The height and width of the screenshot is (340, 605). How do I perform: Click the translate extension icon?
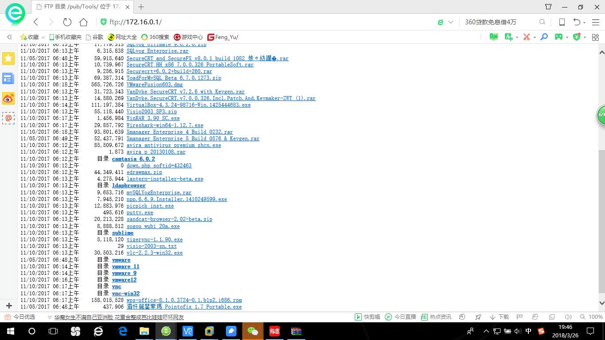509,37
